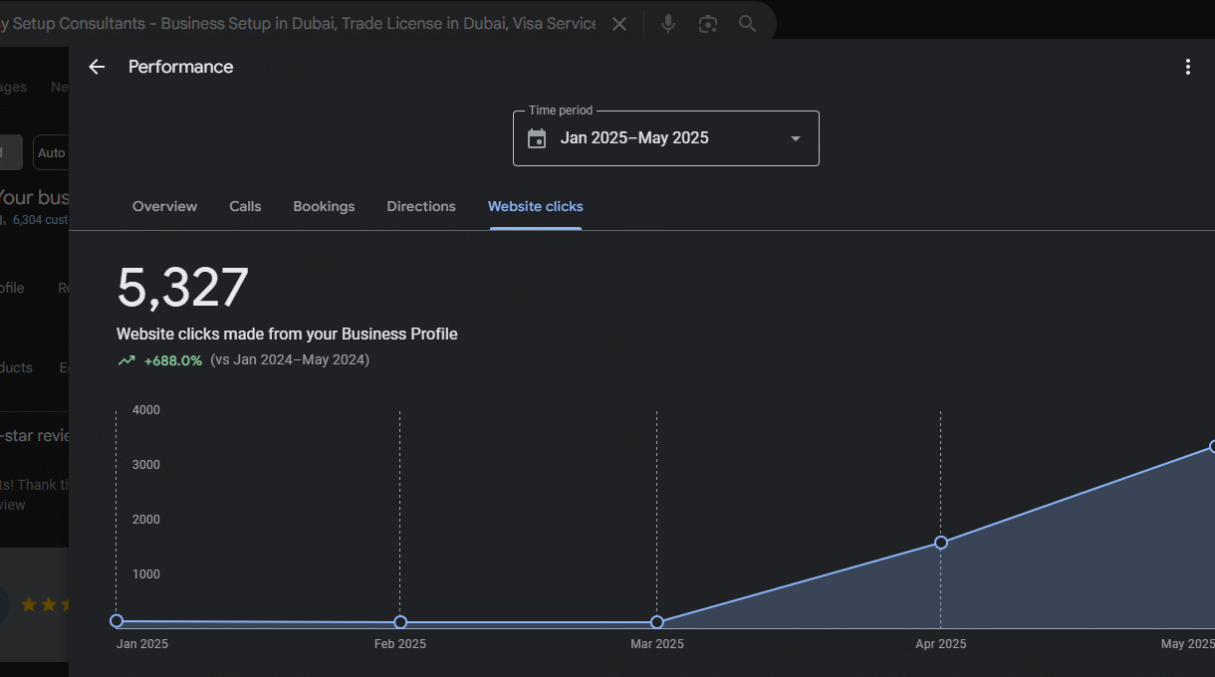
Task: Clear the search box with the X
Action: 619,24
